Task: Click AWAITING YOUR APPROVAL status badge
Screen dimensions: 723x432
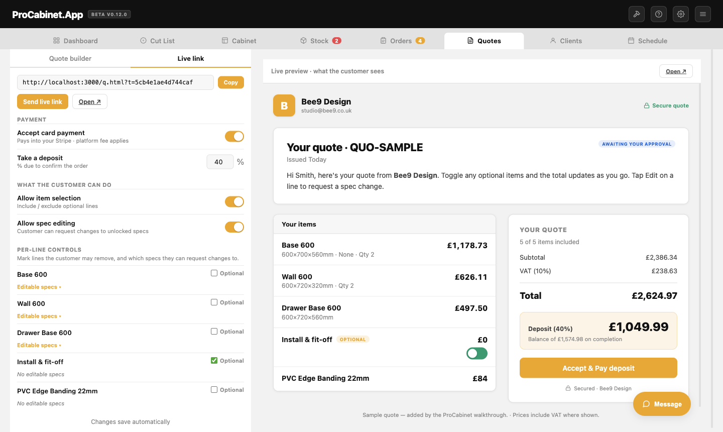Action: point(637,144)
